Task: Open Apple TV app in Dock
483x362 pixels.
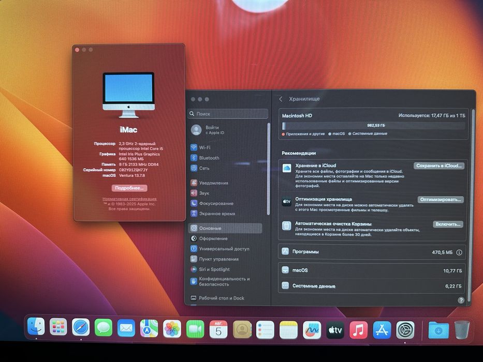Action: 335,330
